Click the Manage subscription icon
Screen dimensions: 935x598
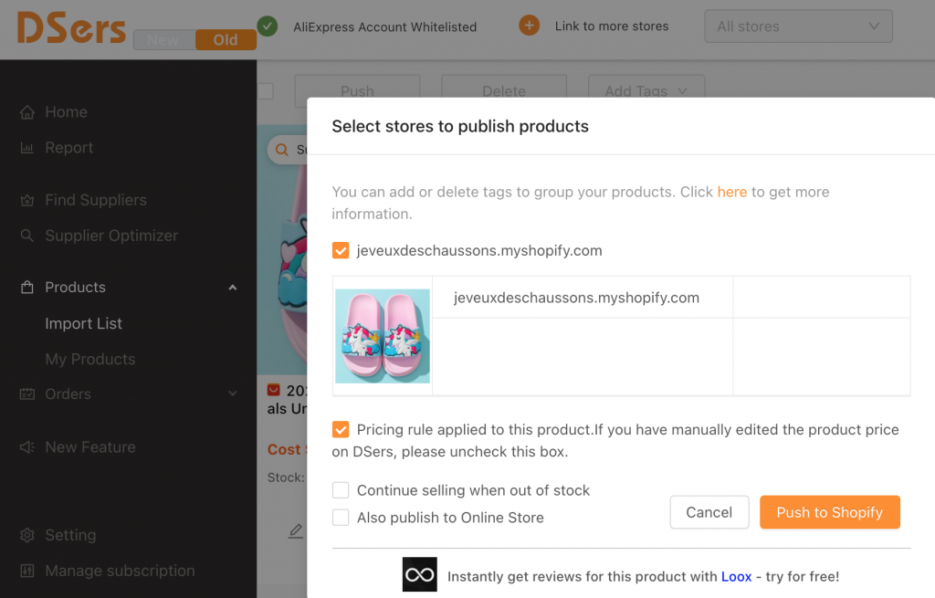coord(27,571)
